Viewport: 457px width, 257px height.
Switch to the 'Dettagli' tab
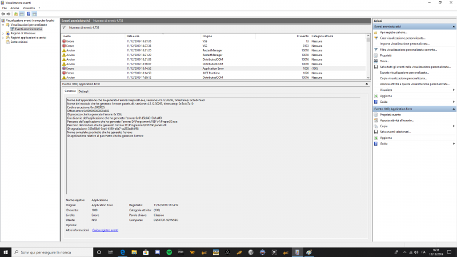(x=83, y=91)
